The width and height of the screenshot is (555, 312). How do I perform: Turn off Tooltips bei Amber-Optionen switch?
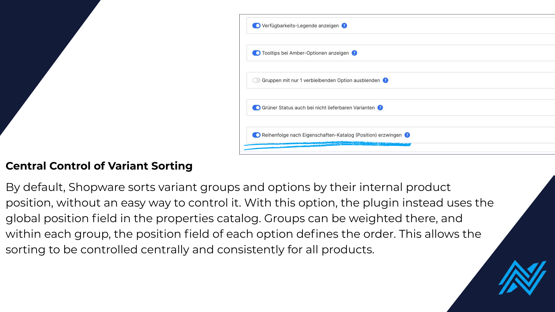click(x=256, y=53)
